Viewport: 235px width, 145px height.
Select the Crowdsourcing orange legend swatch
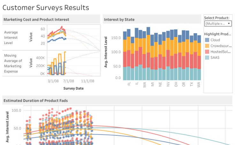pyautogui.click(x=207, y=46)
